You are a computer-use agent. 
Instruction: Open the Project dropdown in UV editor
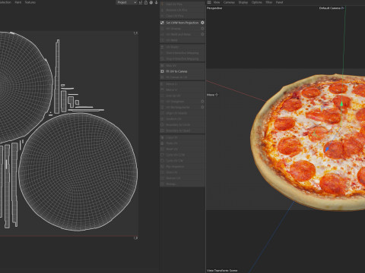pyautogui.click(x=126, y=2)
